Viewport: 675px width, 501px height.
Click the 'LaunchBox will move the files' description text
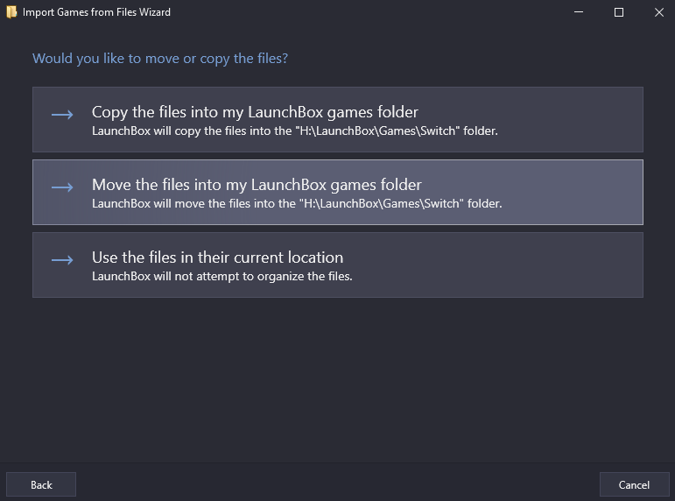[x=297, y=204]
